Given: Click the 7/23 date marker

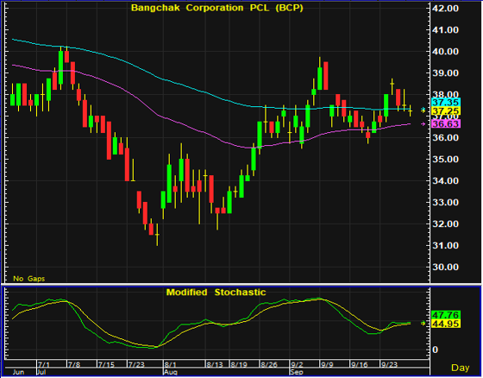Looking at the screenshot, I should [136, 365].
